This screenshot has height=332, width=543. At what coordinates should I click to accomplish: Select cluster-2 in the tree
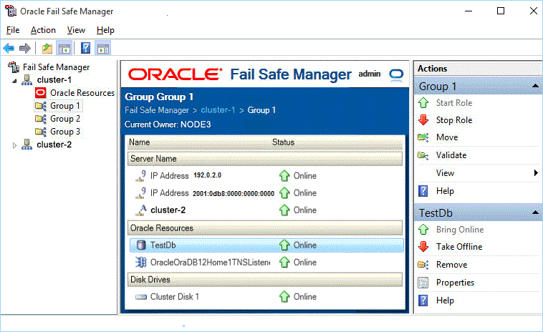click(54, 145)
